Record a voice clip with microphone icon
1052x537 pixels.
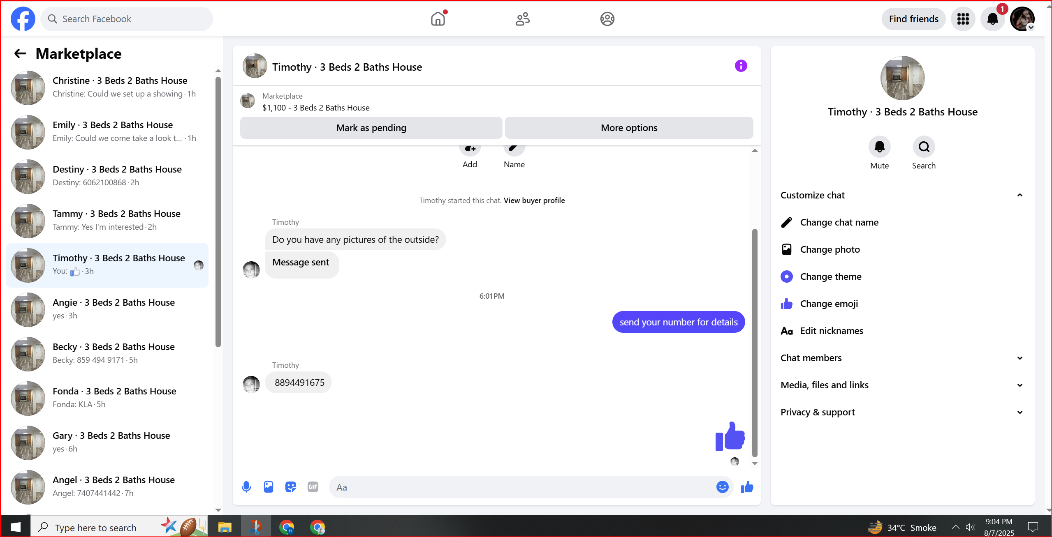246,487
